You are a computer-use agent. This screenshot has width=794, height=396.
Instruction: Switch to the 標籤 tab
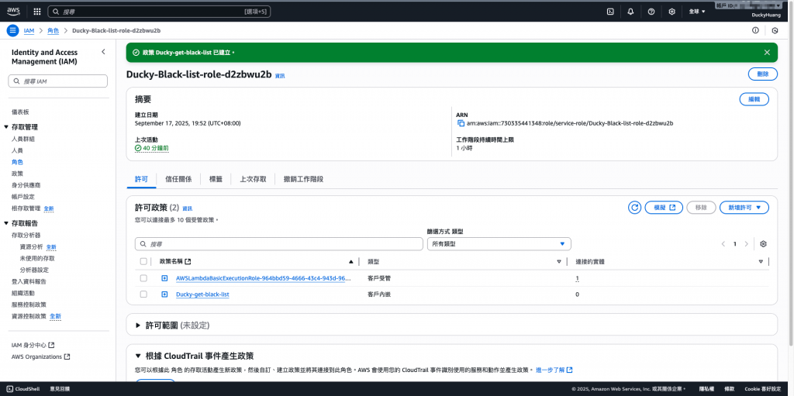[x=216, y=179]
